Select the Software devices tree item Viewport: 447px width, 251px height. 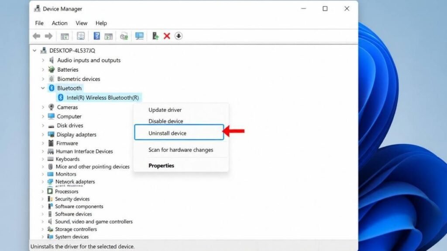click(x=73, y=214)
